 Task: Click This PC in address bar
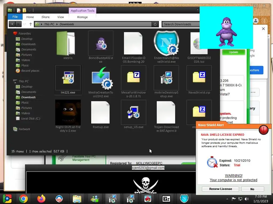point(49,24)
